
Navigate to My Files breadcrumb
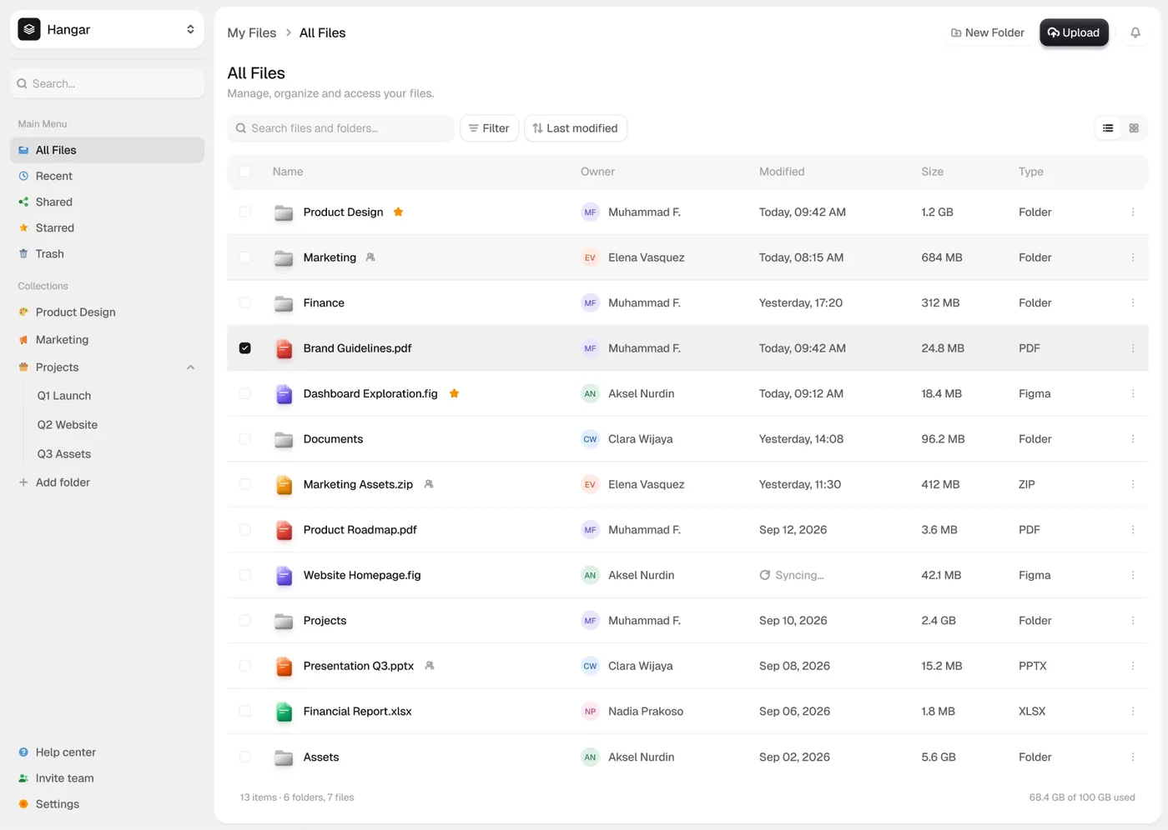(251, 32)
